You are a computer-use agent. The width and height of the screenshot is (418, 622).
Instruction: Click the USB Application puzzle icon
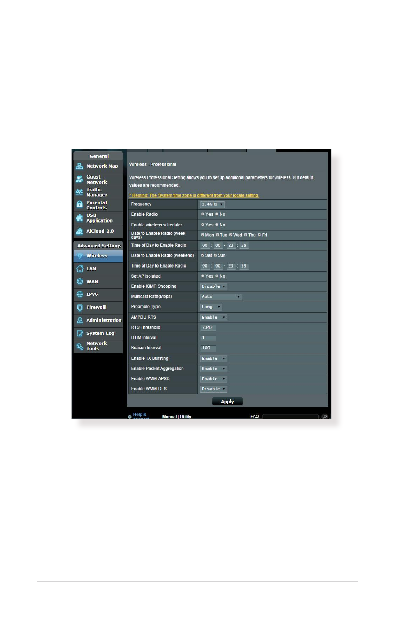[79, 218]
